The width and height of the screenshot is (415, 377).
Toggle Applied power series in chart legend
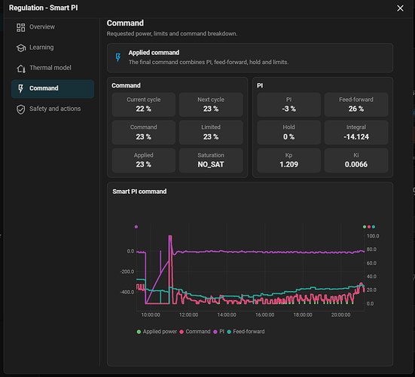click(157, 332)
